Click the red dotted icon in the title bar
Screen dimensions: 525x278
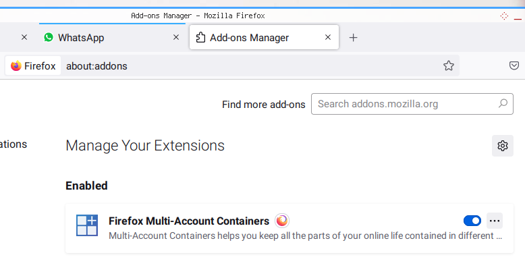click(504, 16)
